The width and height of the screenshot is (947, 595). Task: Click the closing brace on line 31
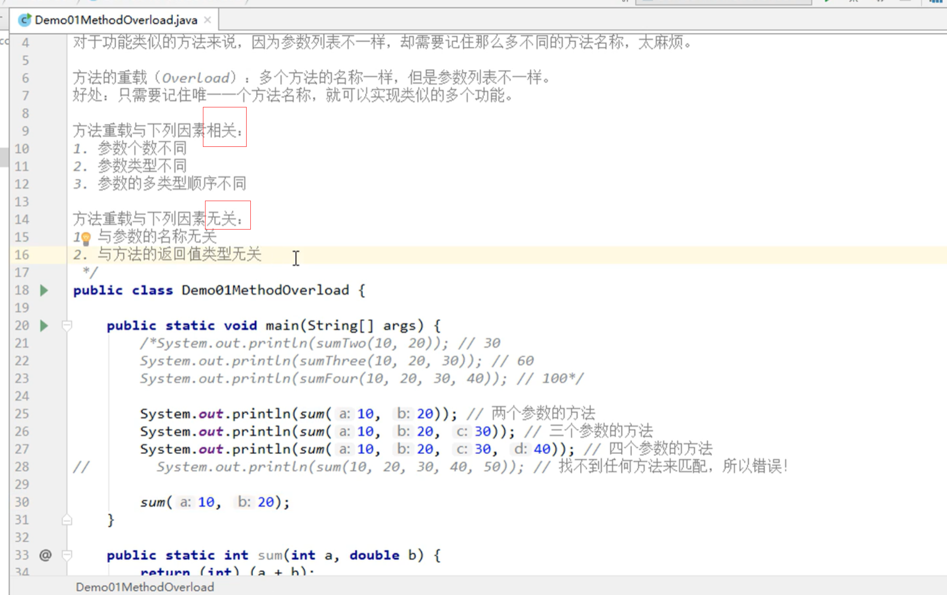[111, 520]
